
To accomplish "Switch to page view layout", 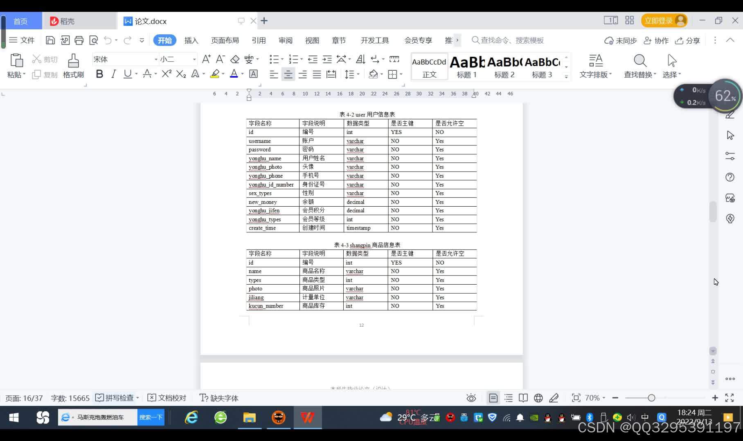I will [493, 398].
